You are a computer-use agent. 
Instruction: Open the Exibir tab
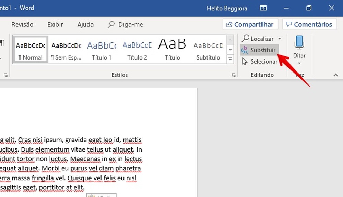[x=55, y=24]
